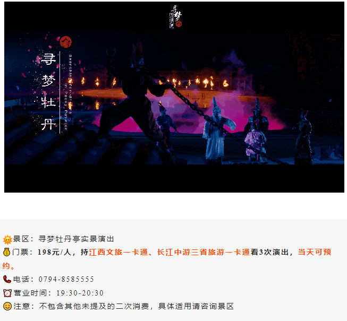Click the smiley face emoji beside 注意

click(7, 307)
